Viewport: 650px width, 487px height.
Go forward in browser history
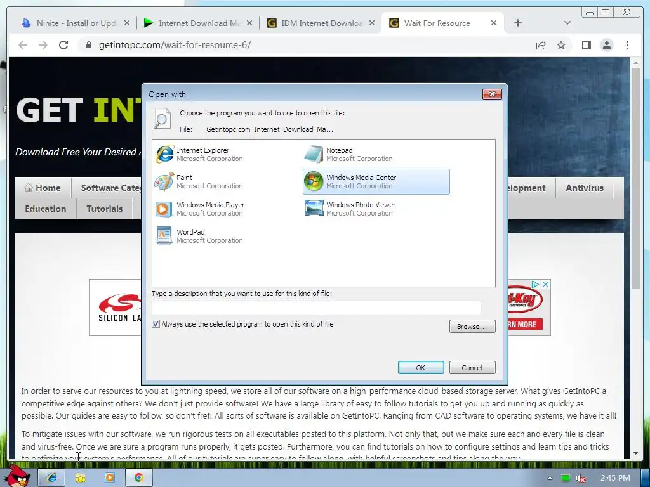click(x=43, y=45)
